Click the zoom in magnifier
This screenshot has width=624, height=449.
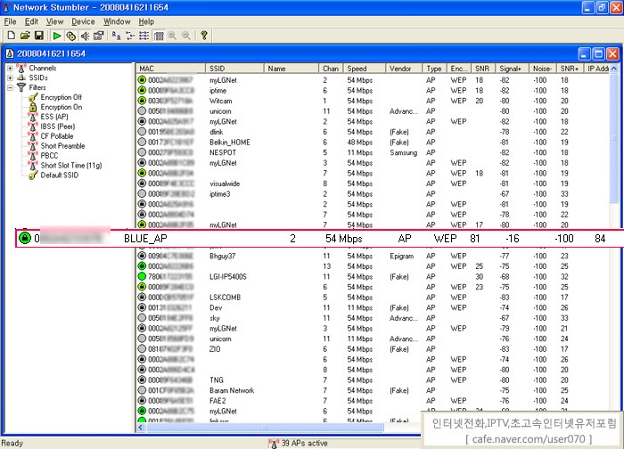(172, 36)
